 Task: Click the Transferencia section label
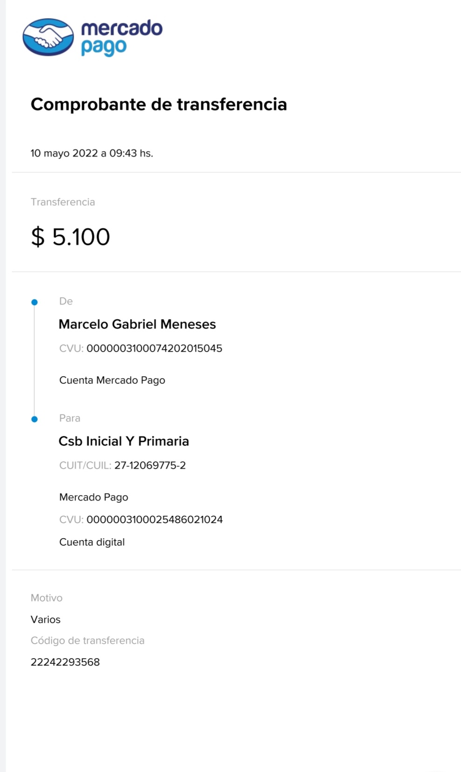[x=63, y=202]
